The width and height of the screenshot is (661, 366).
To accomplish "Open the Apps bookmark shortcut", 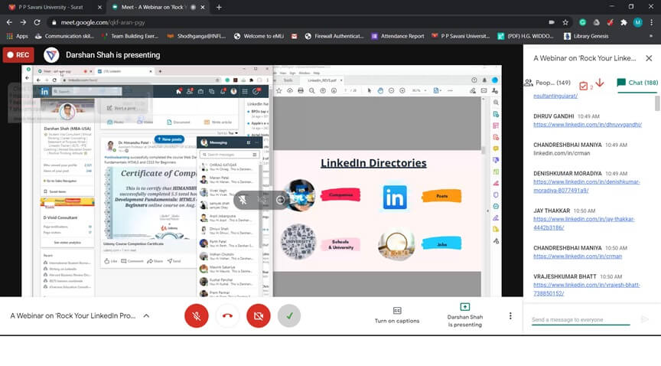I will (x=18, y=36).
